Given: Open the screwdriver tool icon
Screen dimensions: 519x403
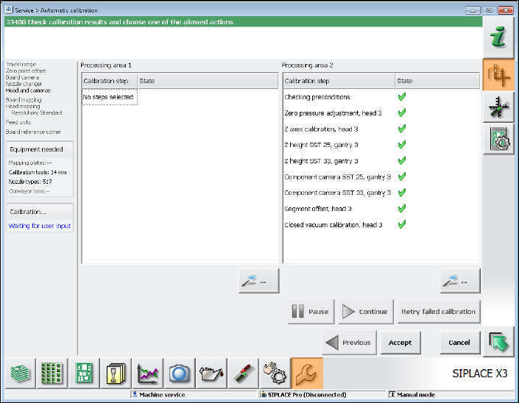Looking at the screenshot, I should click(243, 374).
